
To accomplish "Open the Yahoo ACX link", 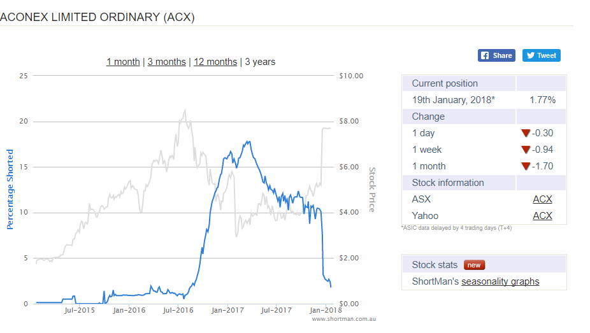I will coord(542,216).
